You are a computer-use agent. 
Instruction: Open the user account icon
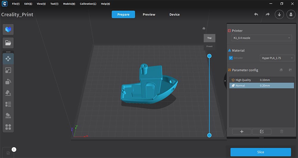291,14
